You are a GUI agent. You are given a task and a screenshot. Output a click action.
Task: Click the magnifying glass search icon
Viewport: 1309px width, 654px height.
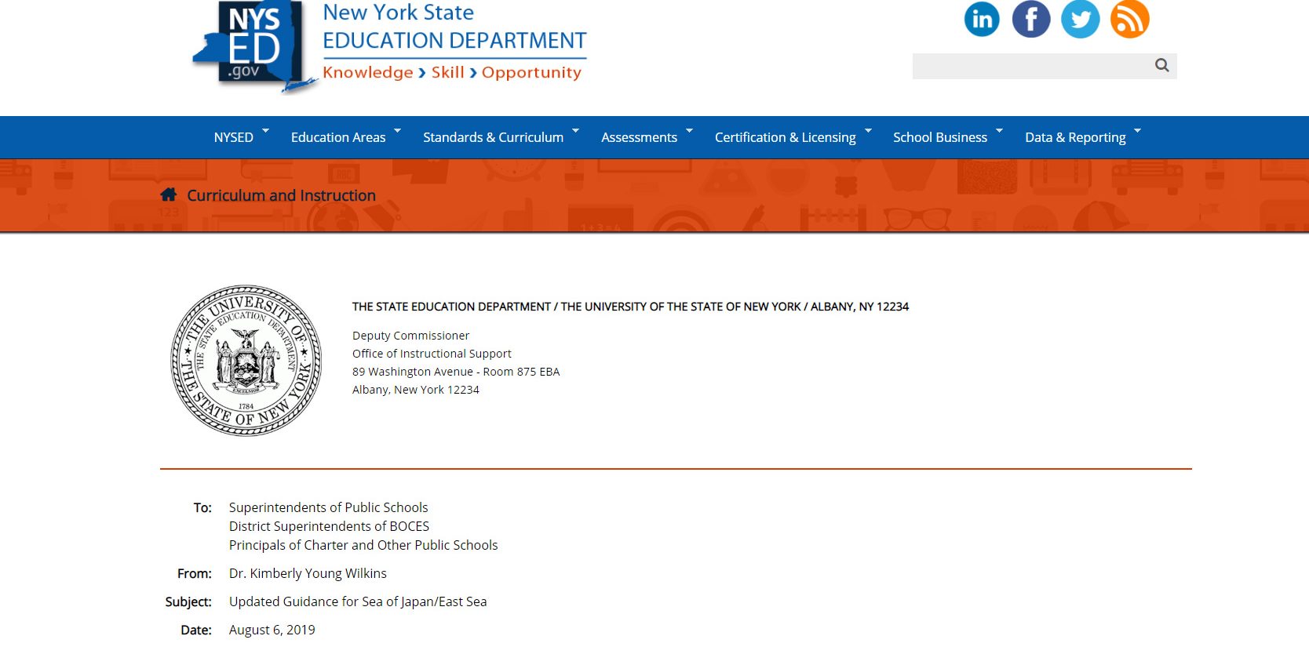(x=1161, y=66)
